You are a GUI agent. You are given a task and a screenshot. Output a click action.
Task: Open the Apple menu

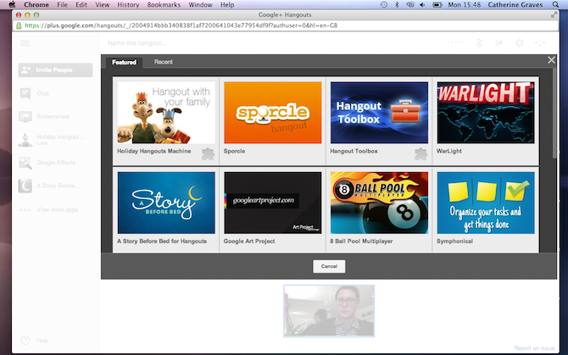(x=12, y=5)
